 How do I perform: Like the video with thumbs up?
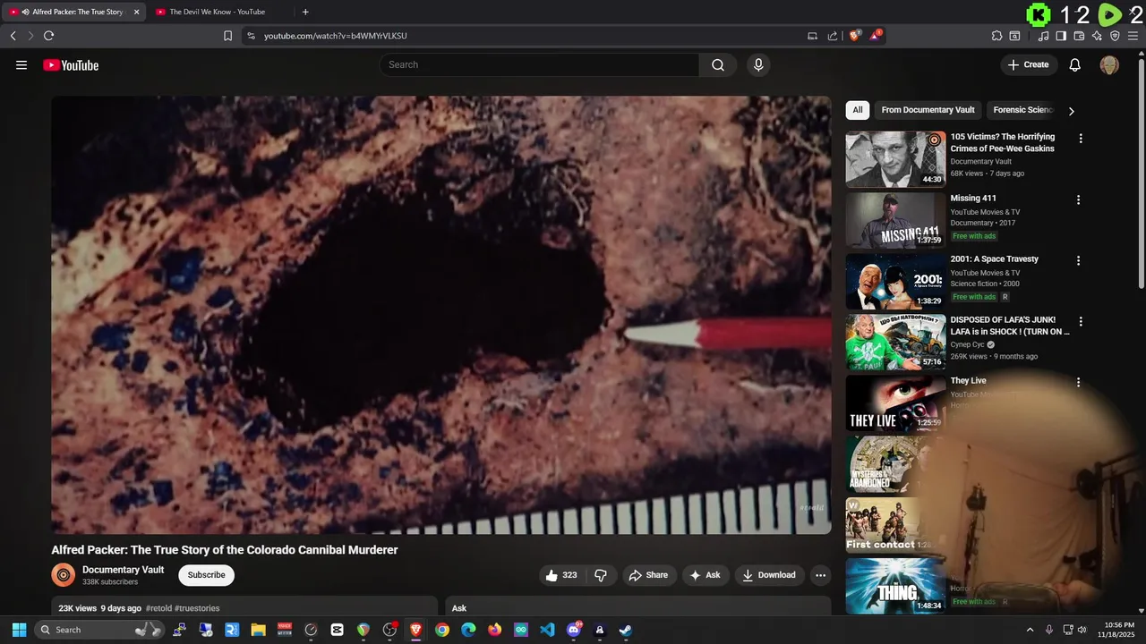pos(561,575)
